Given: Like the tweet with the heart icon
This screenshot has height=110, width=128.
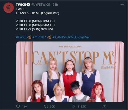Looking at the screenshot, I should pyautogui.click(x=73, y=107).
